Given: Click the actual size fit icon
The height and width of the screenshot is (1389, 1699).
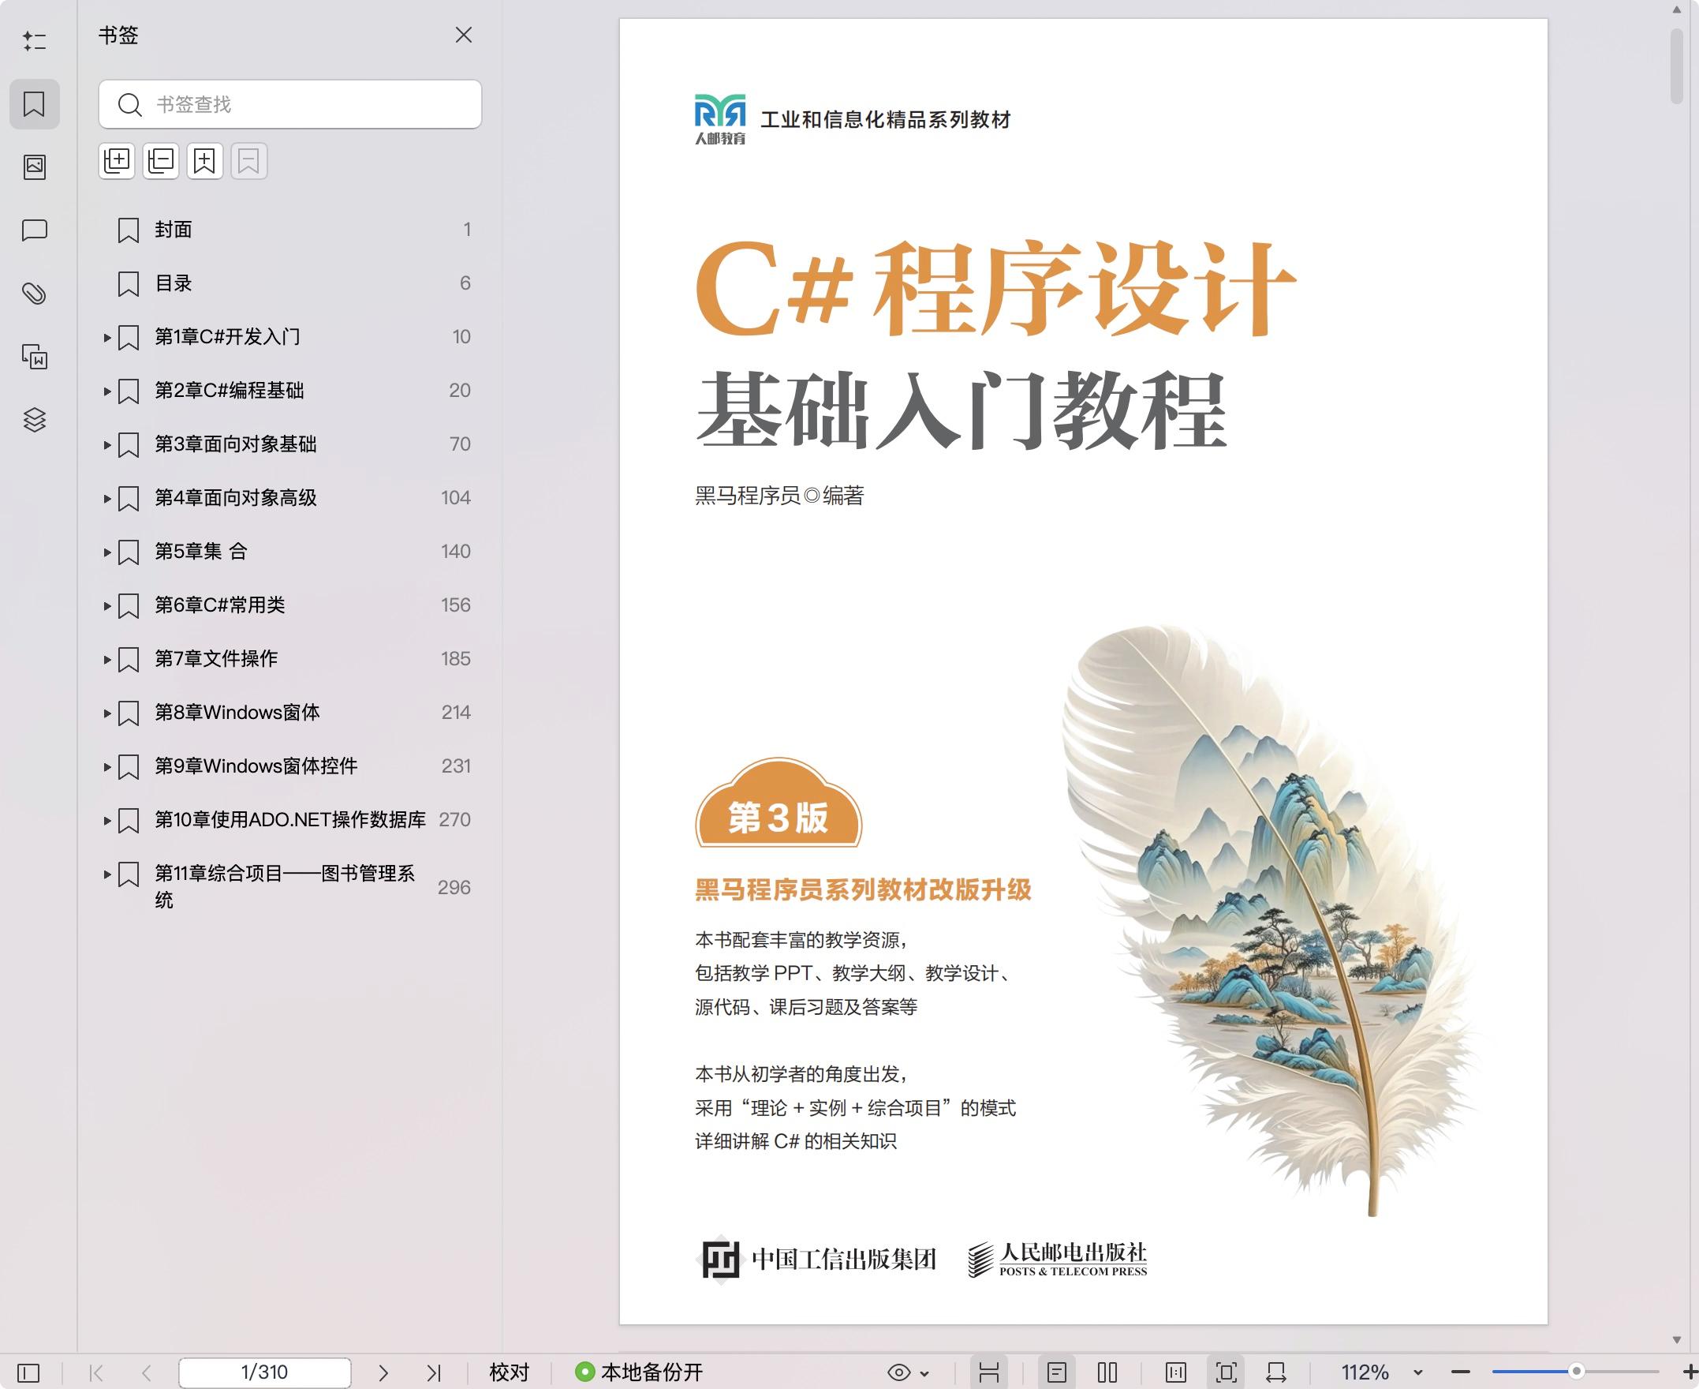Looking at the screenshot, I should pos(1176,1373).
